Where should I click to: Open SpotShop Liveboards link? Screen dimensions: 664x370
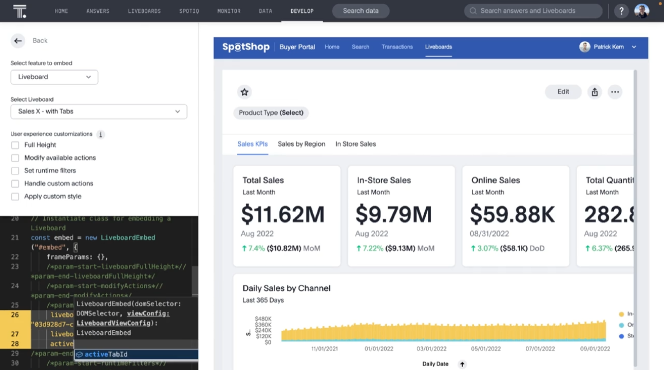click(439, 47)
